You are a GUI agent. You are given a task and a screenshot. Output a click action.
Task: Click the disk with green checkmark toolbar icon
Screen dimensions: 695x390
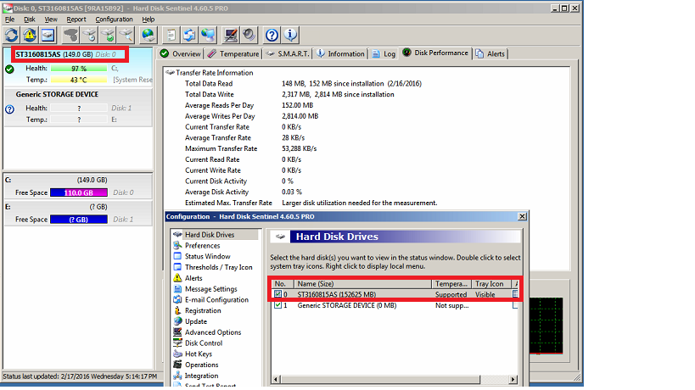[108, 35]
